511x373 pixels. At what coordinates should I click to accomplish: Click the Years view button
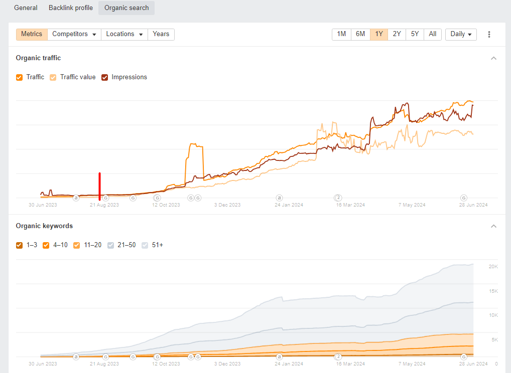161,34
